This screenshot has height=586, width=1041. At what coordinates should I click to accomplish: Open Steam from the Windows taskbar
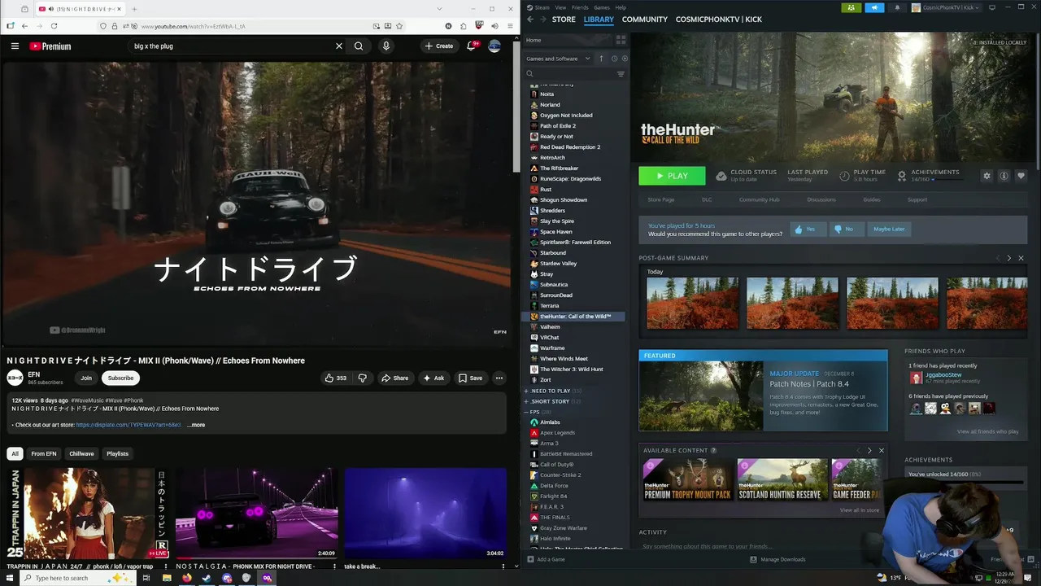(207, 578)
